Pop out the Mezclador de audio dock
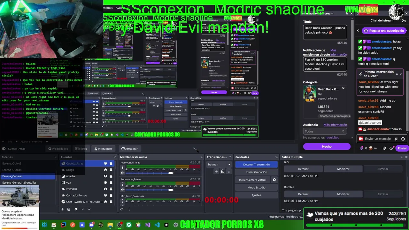This screenshot has width=409, height=230. coord(202,157)
